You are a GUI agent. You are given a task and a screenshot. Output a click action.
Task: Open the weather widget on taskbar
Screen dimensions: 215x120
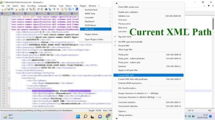pyautogui.click(x=8, y=116)
